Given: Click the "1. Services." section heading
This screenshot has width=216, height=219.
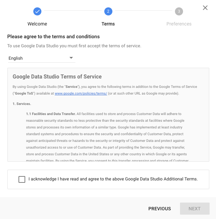Looking at the screenshot, I should (x=22, y=104).
